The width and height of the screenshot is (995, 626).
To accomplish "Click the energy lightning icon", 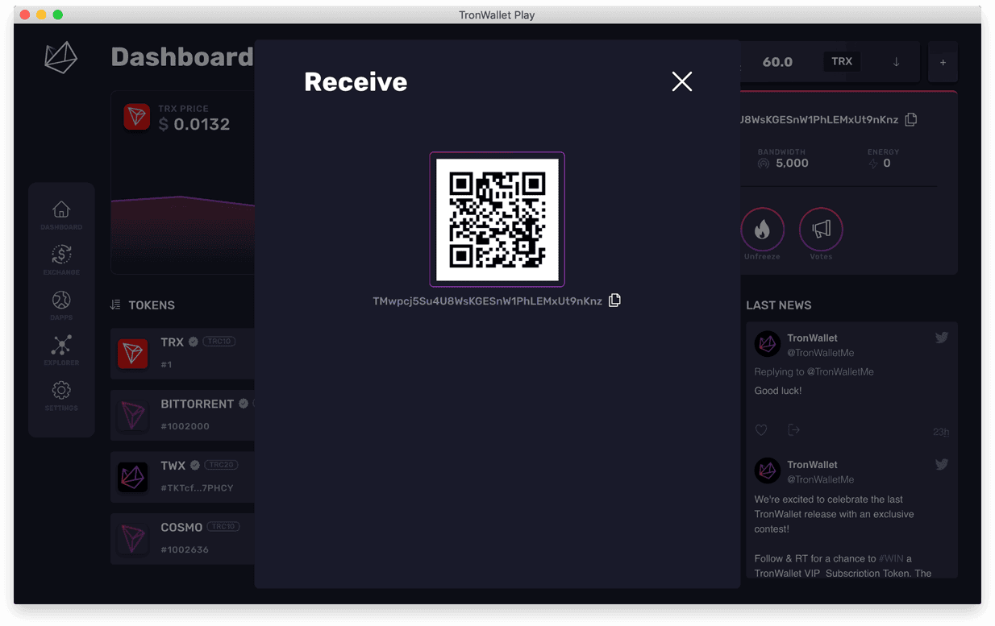I will coord(872,164).
